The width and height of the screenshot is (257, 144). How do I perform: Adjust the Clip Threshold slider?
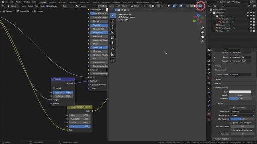(242, 119)
